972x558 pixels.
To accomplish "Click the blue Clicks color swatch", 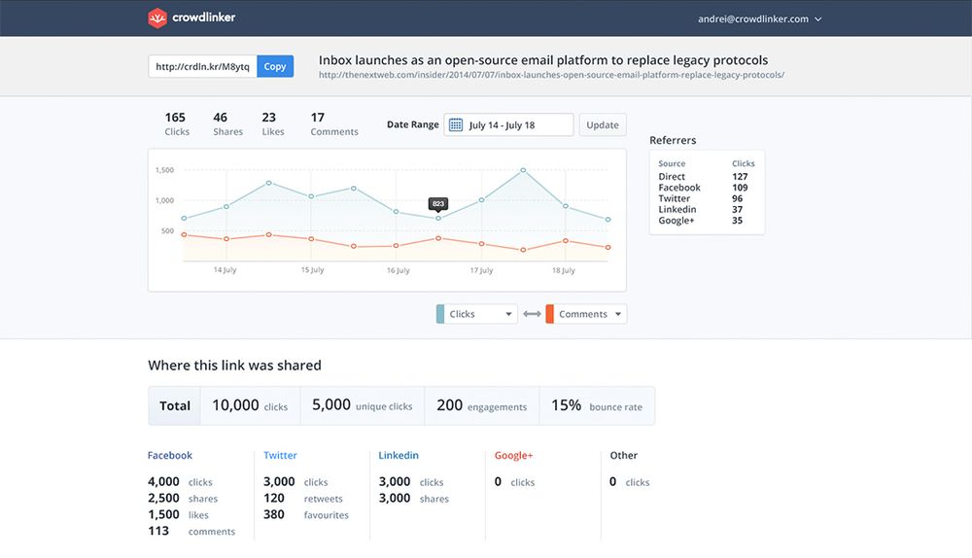I will pyautogui.click(x=440, y=314).
